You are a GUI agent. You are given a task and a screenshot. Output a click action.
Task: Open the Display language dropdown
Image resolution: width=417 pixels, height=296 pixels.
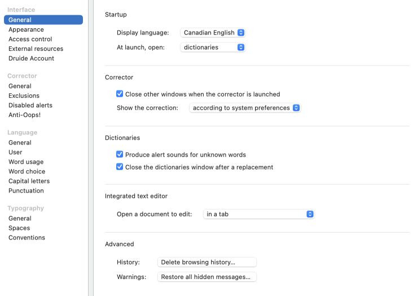(213, 33)
